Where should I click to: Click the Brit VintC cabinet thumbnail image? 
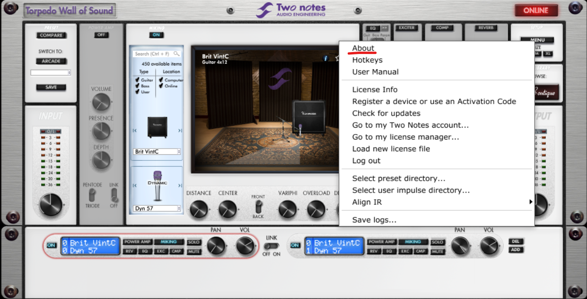click(x=157, y=127)
